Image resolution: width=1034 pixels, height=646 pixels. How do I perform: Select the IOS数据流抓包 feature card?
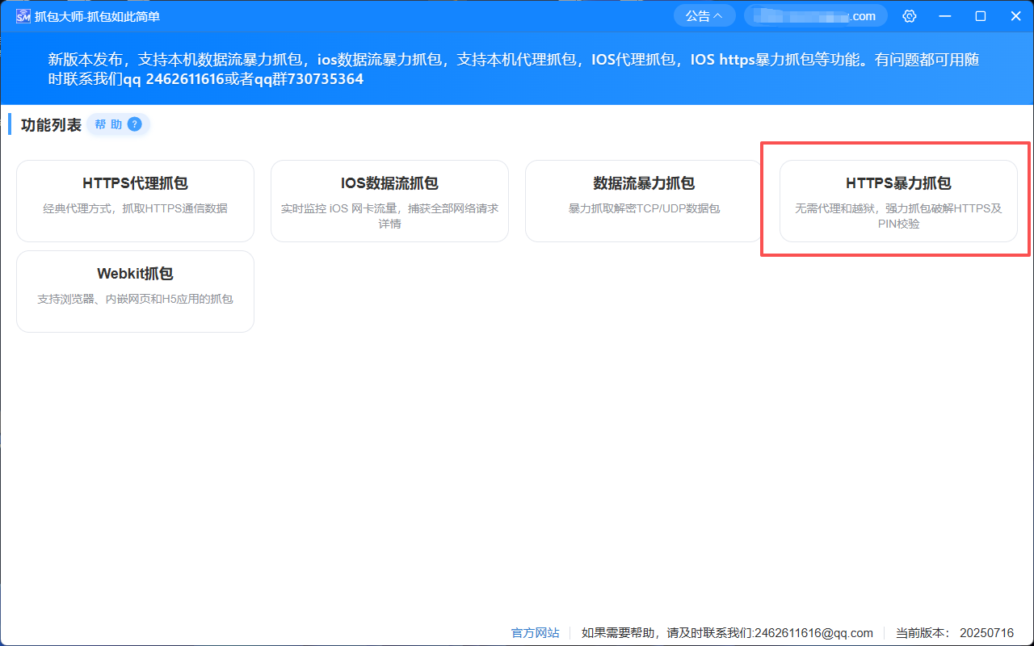389,200
